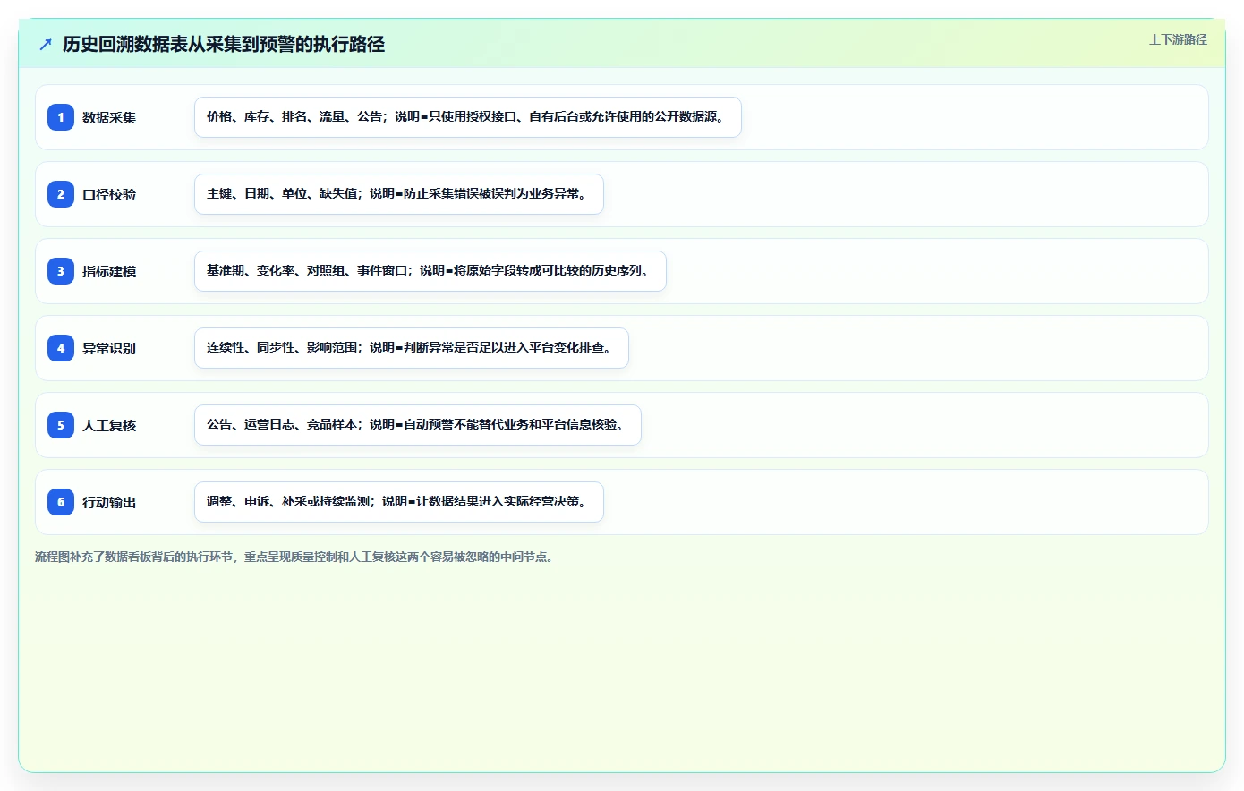Select the 指标建模 step label
The height and width of the screenshot is (791, 1244).
click(109, 271)
